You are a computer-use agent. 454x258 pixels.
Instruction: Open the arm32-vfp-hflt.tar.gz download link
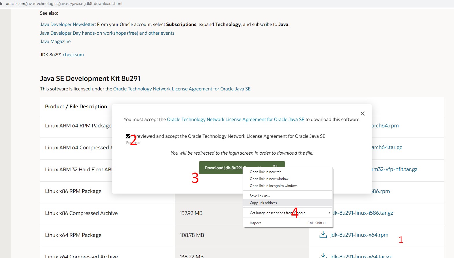tap(395, 169)
